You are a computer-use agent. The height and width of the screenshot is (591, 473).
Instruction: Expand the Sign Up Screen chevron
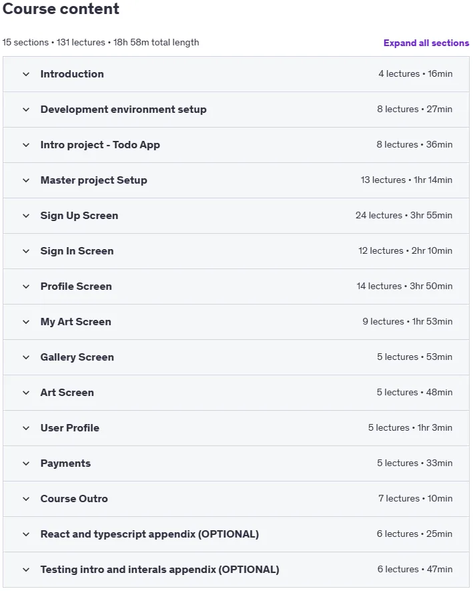(26, 216)
